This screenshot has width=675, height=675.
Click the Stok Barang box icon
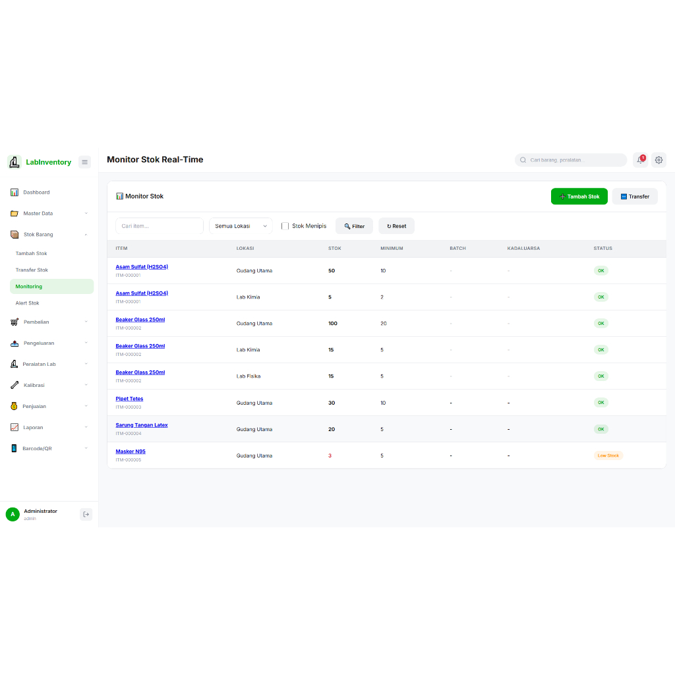(15, 234)
